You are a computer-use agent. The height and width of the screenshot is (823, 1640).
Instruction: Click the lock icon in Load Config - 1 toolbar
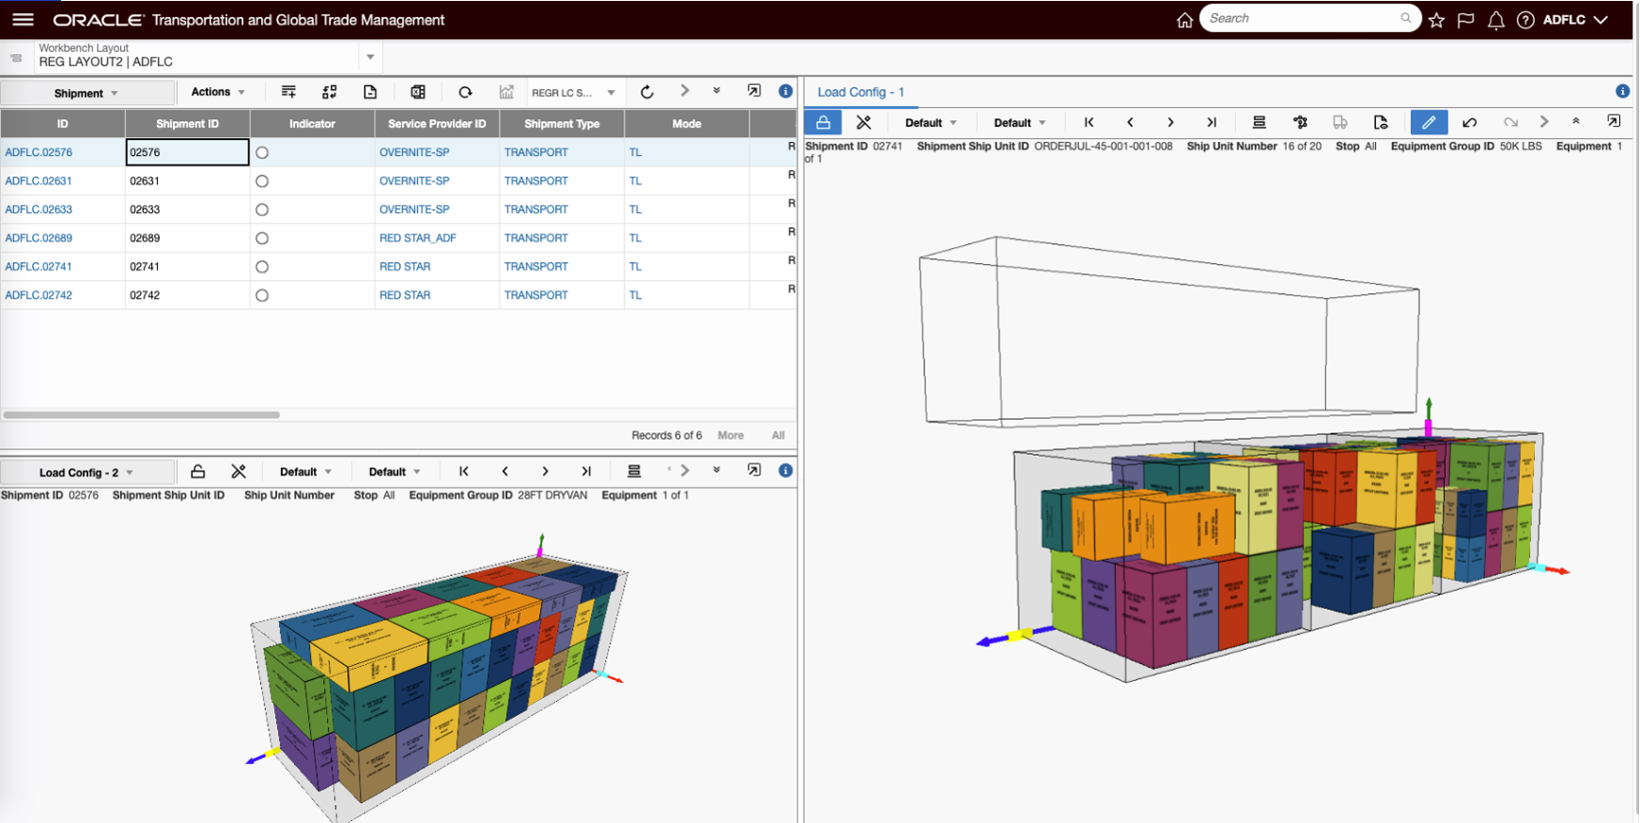823,122
